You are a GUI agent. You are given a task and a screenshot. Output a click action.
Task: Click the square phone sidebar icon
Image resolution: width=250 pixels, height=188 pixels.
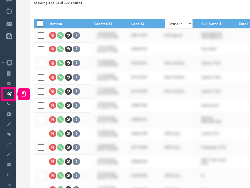(x=9, y=114)
